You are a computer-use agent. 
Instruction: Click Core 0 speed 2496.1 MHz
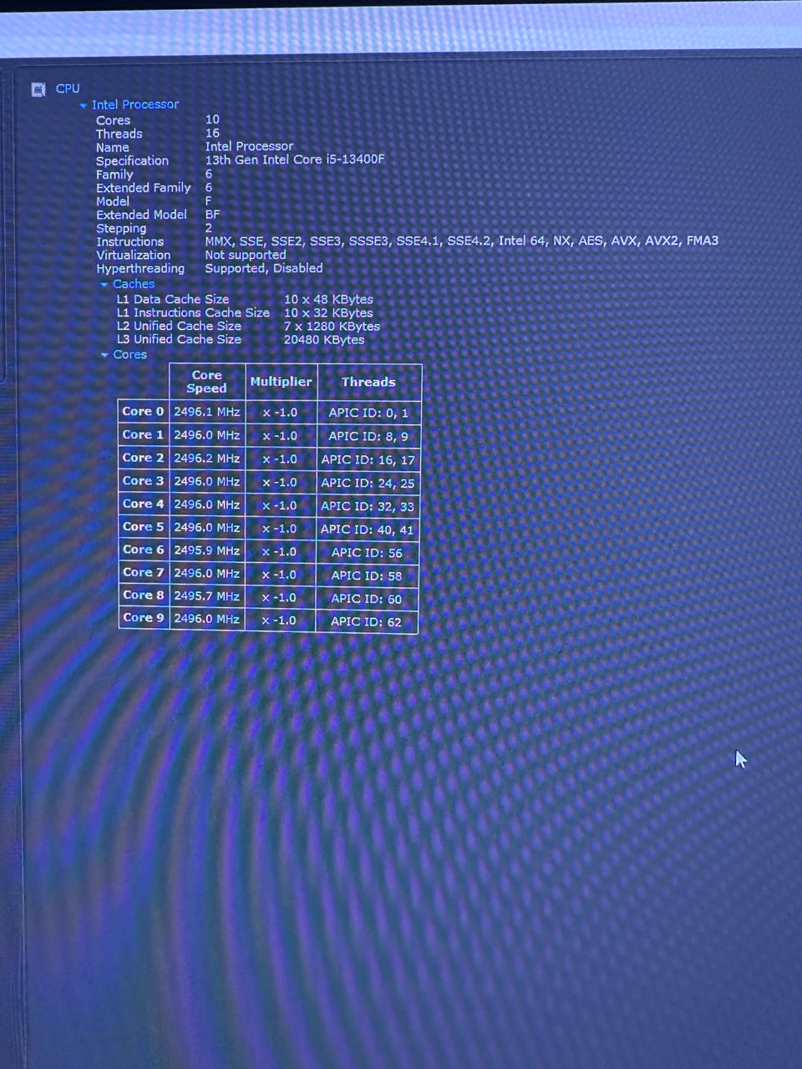[207, 412]
